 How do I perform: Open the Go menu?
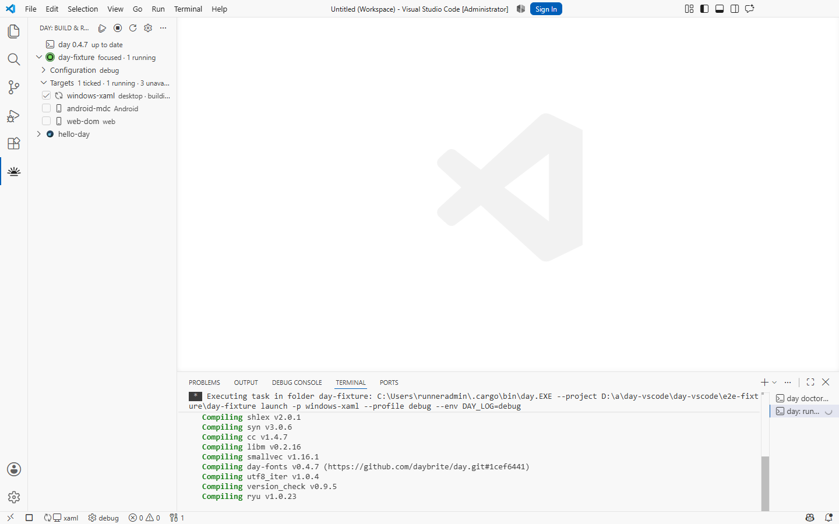(x=138, y=9)
